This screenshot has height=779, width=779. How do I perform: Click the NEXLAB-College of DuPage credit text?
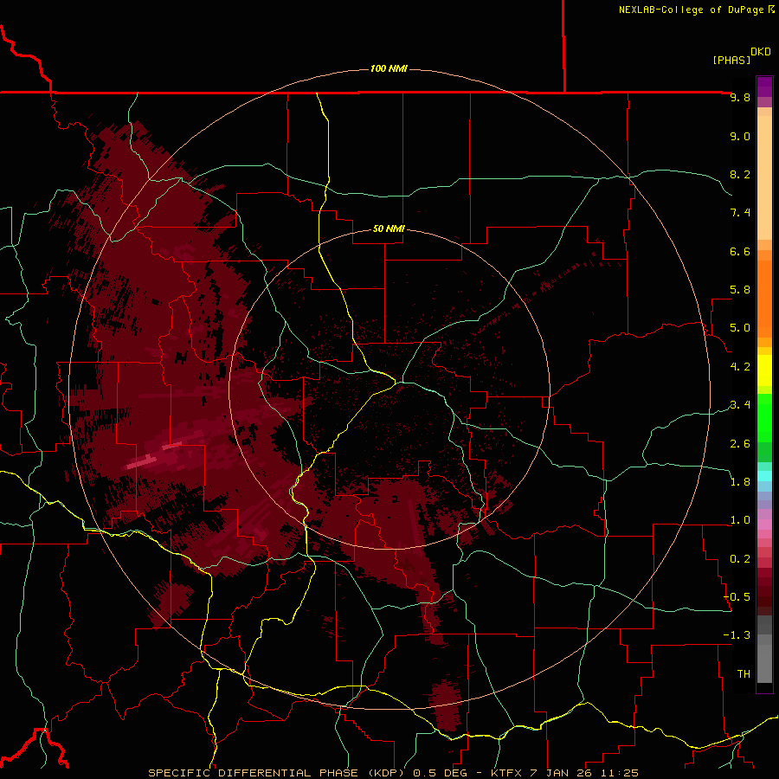(x=692, y=10)
